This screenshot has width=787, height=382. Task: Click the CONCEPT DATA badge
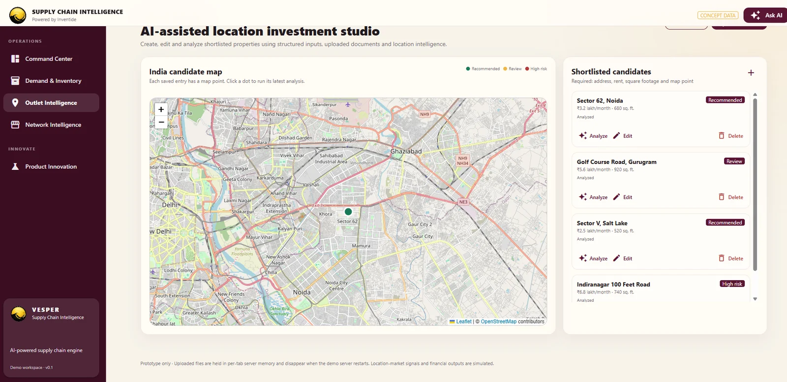point(718,15)
